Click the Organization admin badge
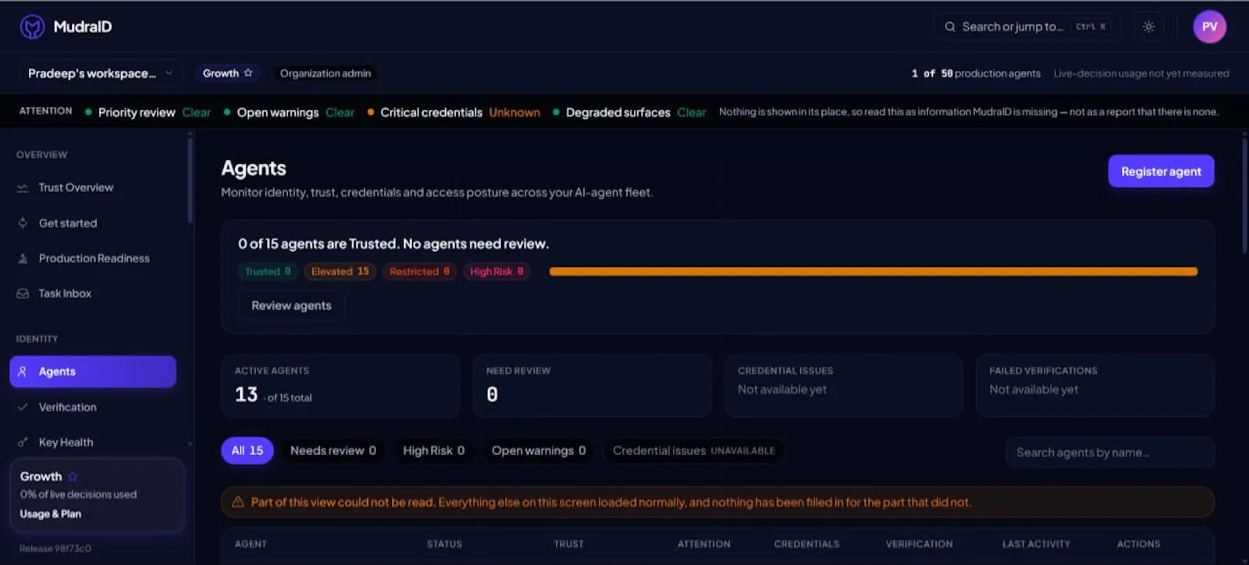1249x565 pixels. coord(326,73)
